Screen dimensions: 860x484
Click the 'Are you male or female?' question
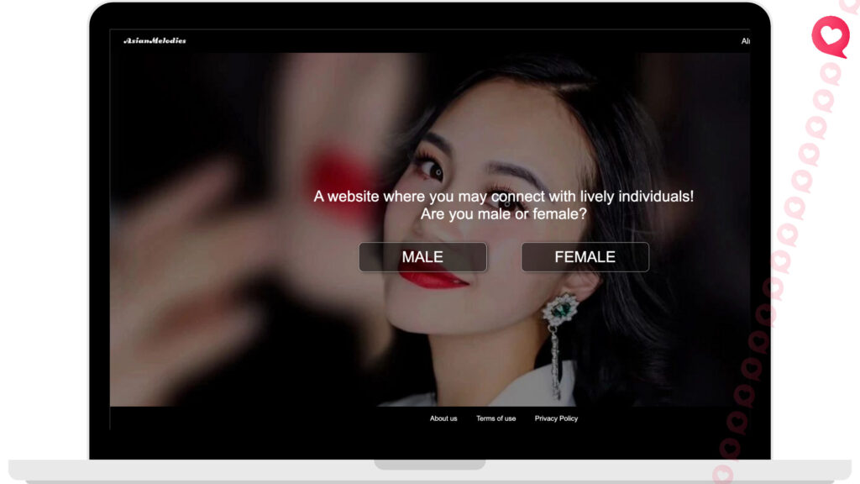[x=504, y=214]
